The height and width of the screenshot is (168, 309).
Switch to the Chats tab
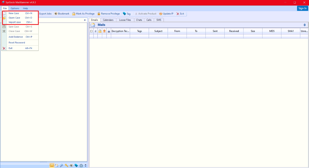pos(139,20)
